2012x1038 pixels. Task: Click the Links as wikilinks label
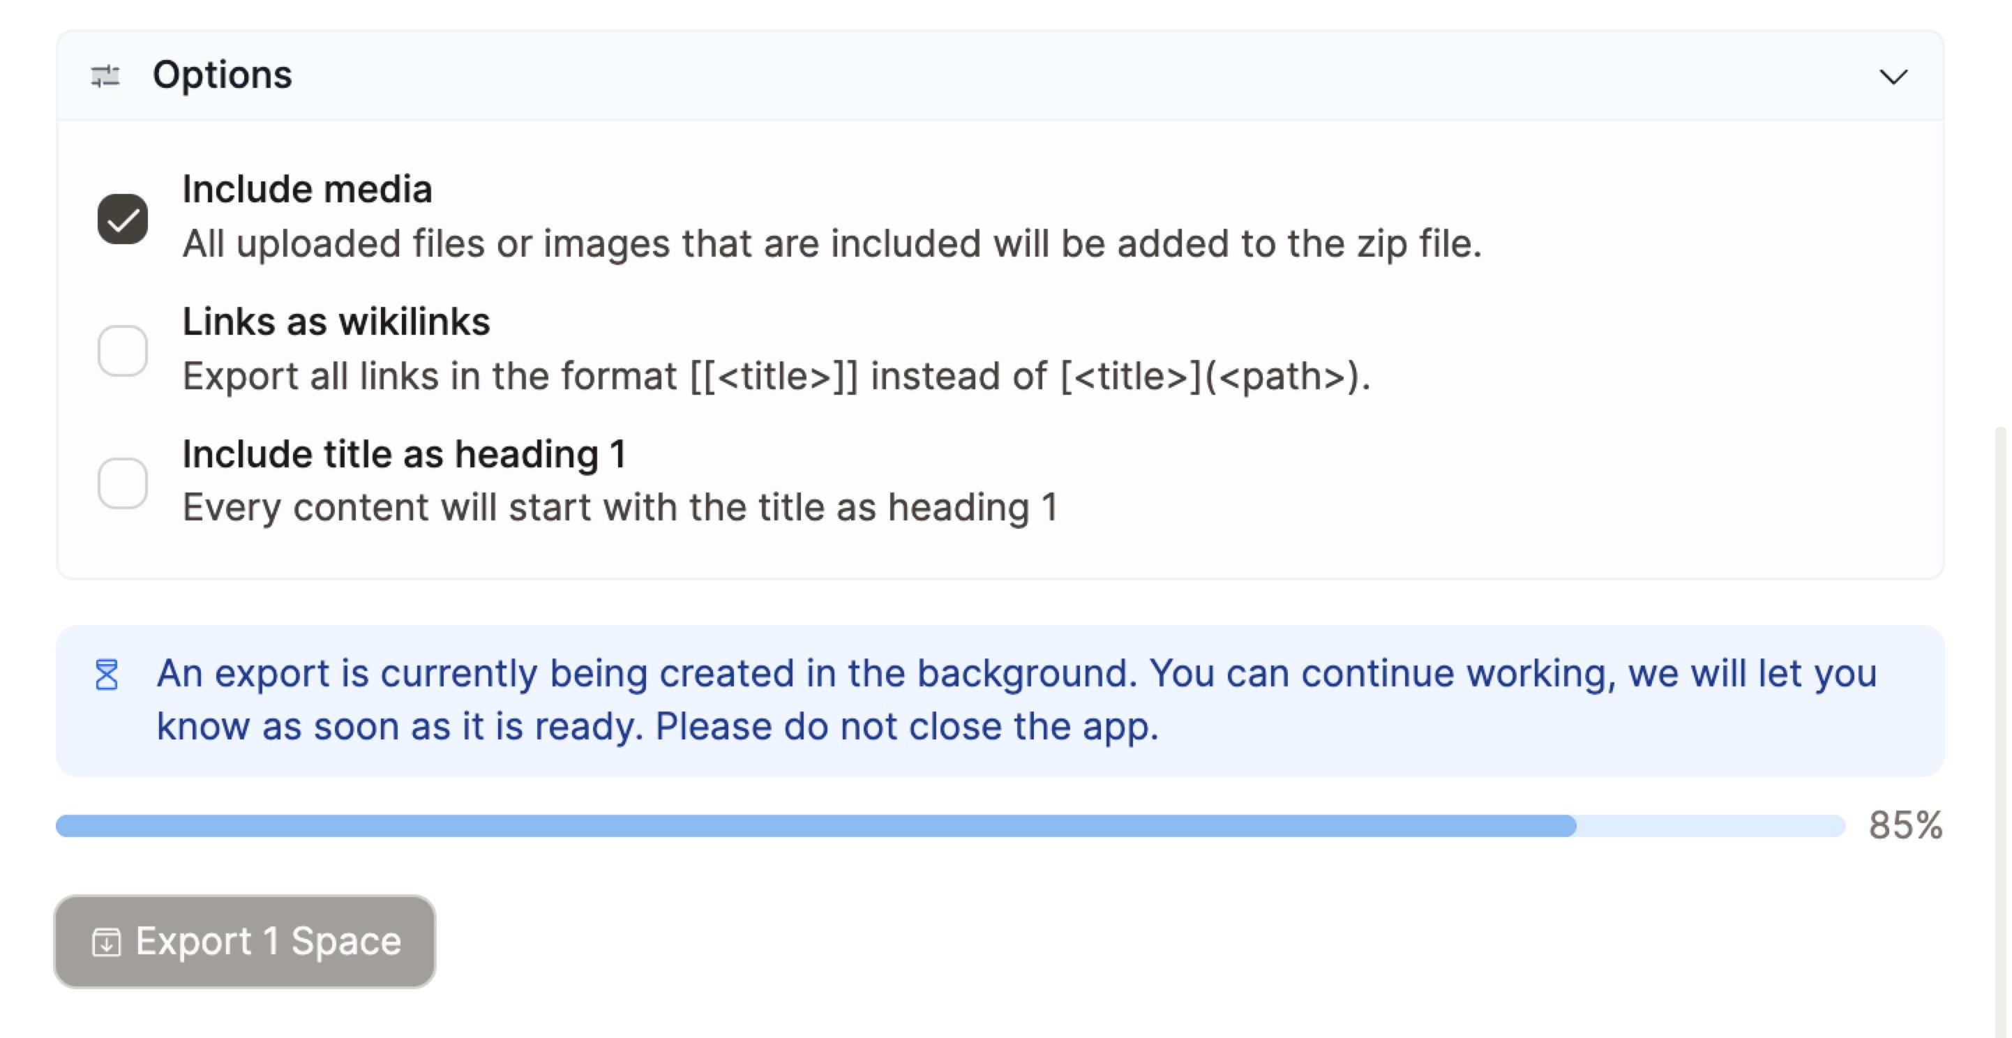point(336,322)
